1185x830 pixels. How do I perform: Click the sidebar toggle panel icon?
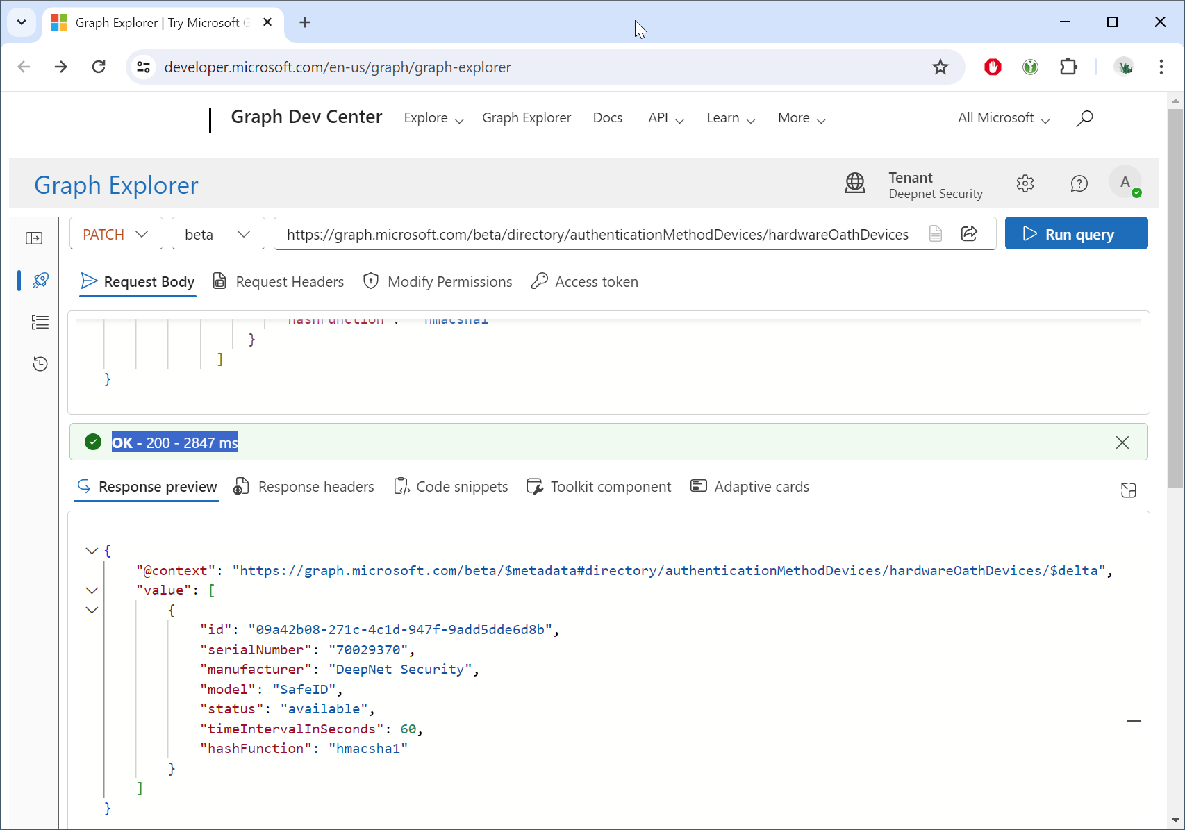(x=34, y=238)
